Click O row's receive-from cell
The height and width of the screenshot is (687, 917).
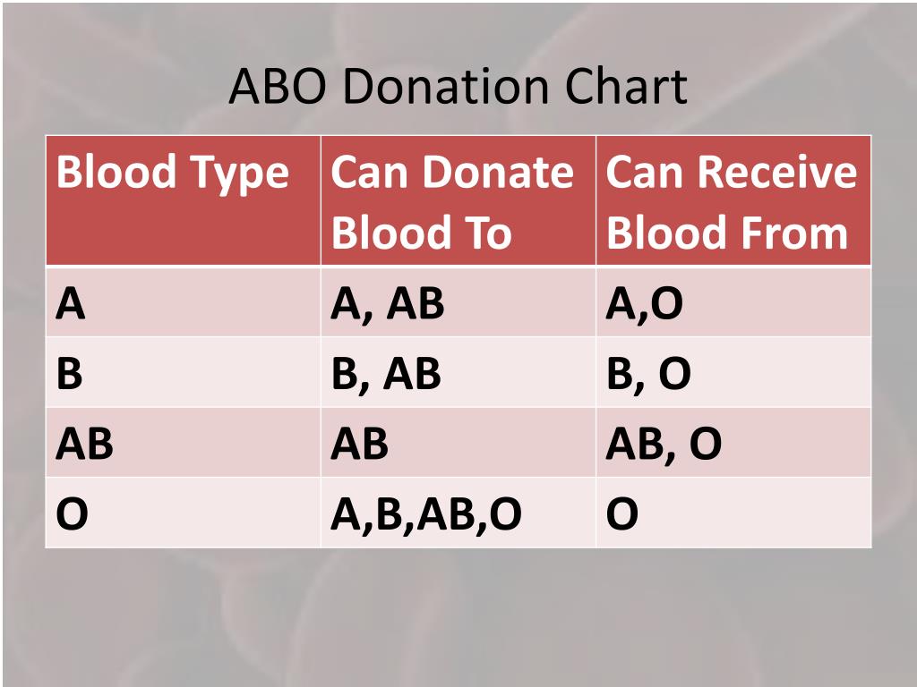click(733, 513)
